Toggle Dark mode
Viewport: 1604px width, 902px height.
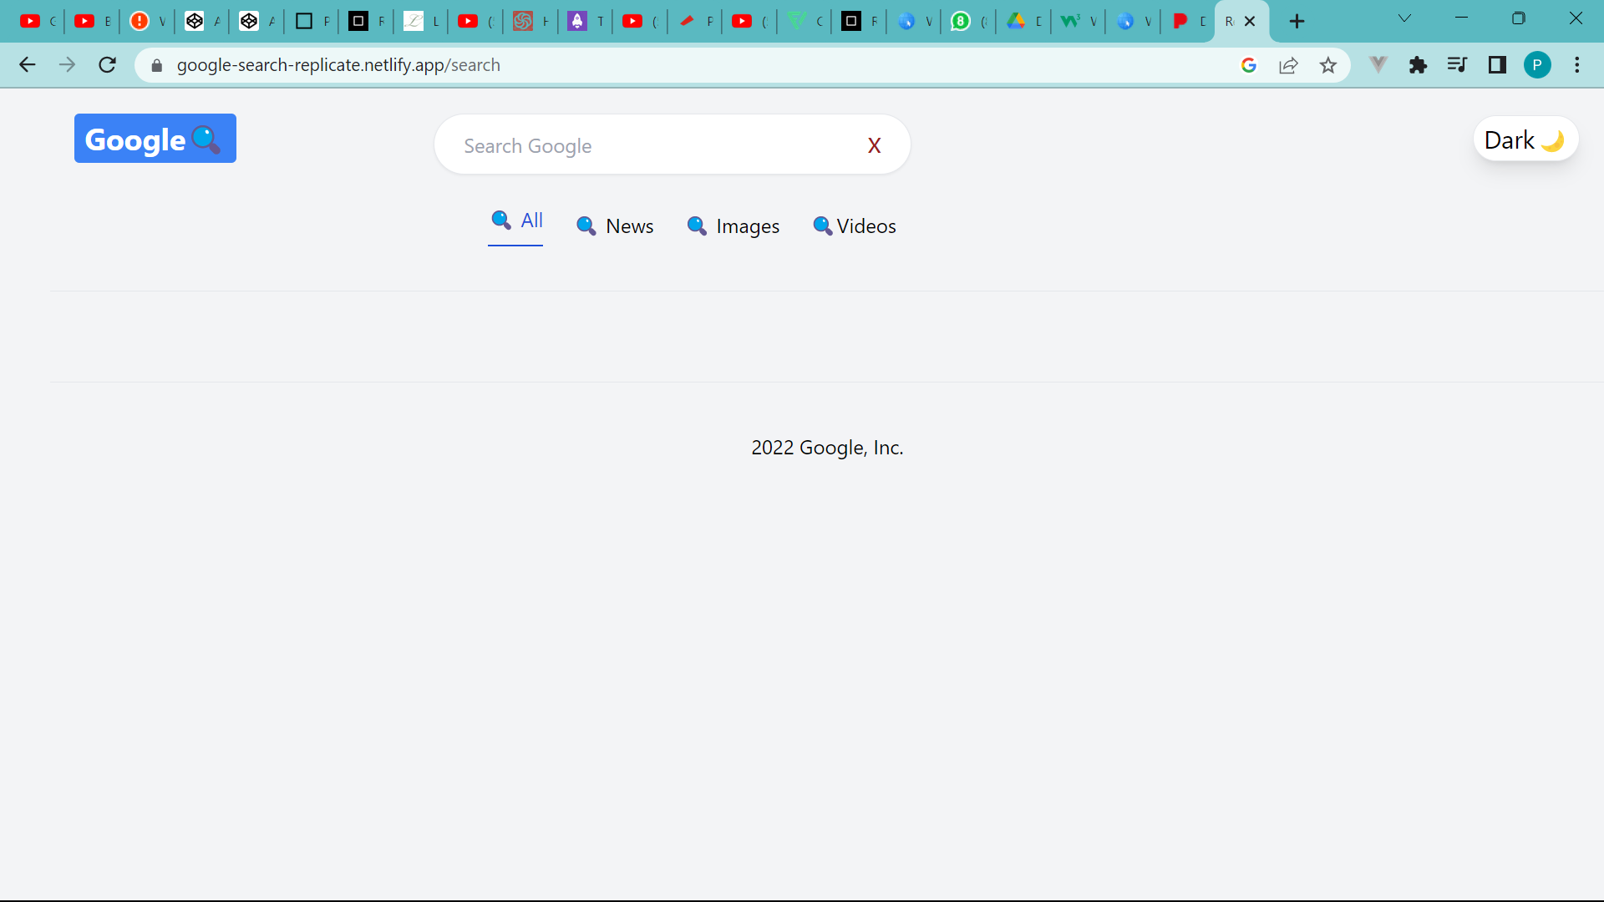pos(1525,139)
